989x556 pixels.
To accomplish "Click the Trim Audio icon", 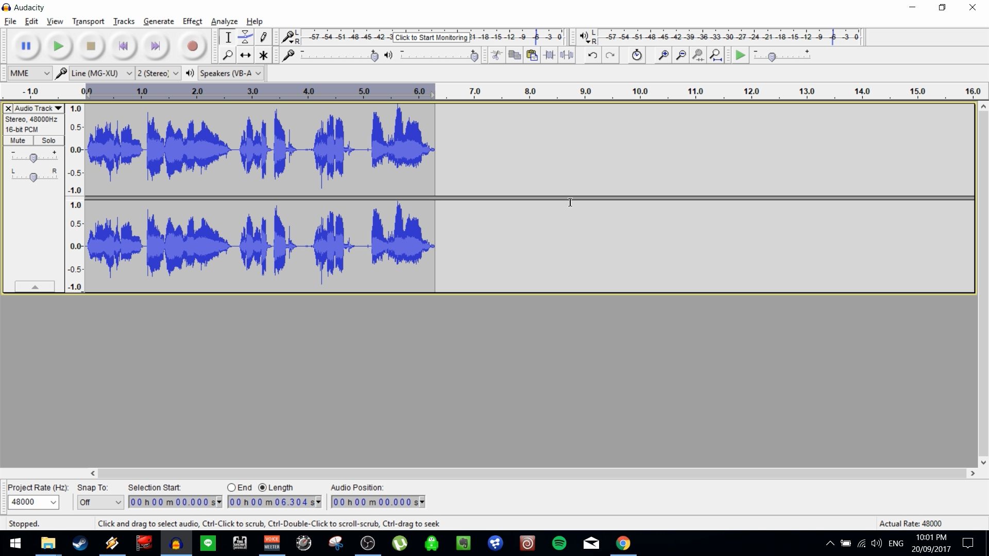I will pyautogui.click(x=550, y=55).
